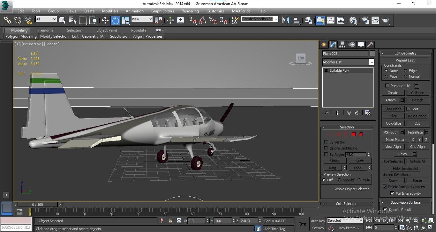436x232 pixels.
Task: Switch to the Freeform ribbon tab
Action: pyautogui.click(x=45, y=30)
